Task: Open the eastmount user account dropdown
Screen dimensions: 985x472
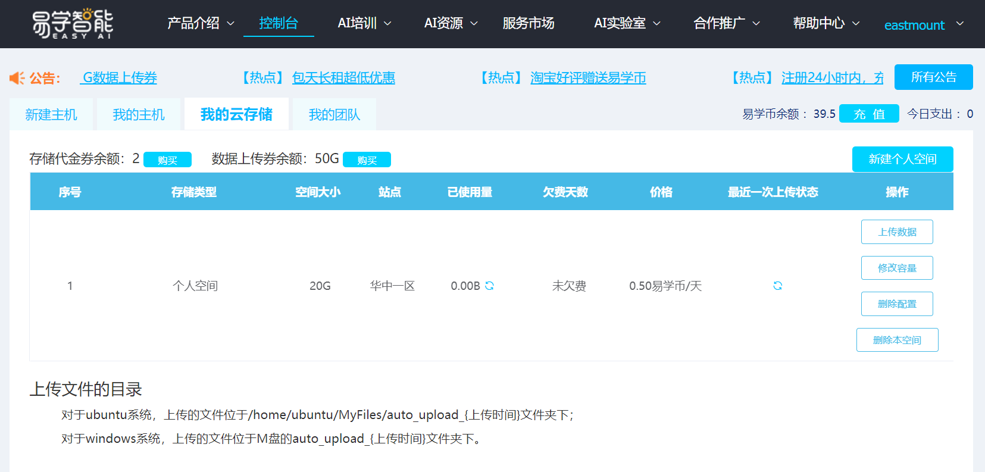Action: coord(924,25)
